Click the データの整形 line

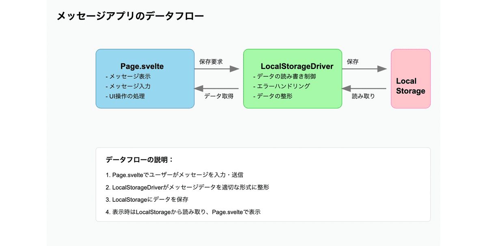click(x=272, y=97)
